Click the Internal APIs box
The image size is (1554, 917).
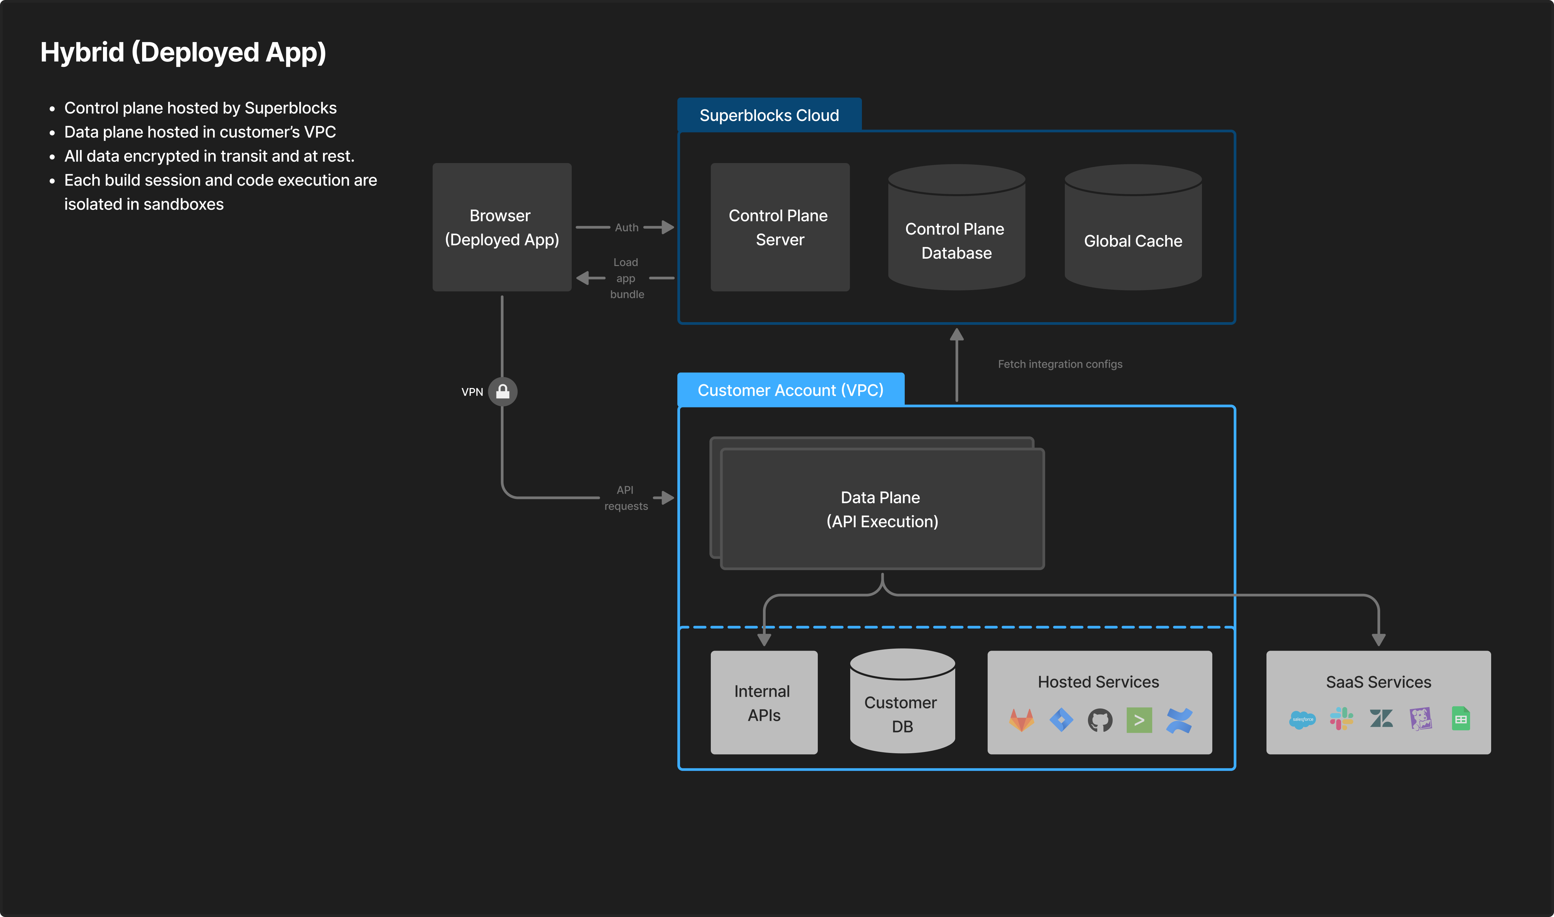(763, 702)
